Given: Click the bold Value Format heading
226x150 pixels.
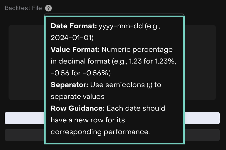Looking at the screenshot, I should (75, 49).
